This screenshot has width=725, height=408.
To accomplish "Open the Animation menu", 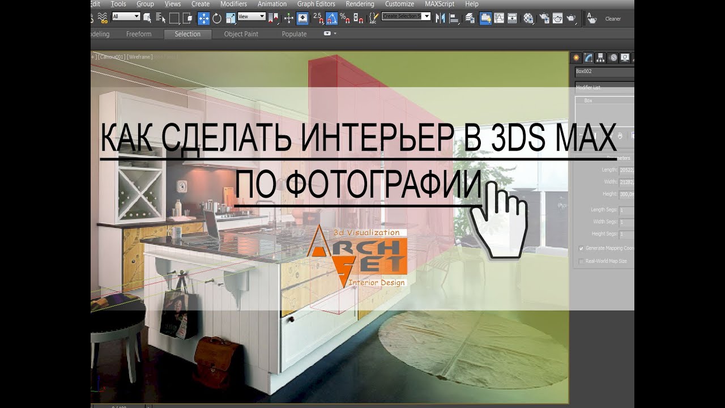I will pyautogui.click(x=272, y=4).
